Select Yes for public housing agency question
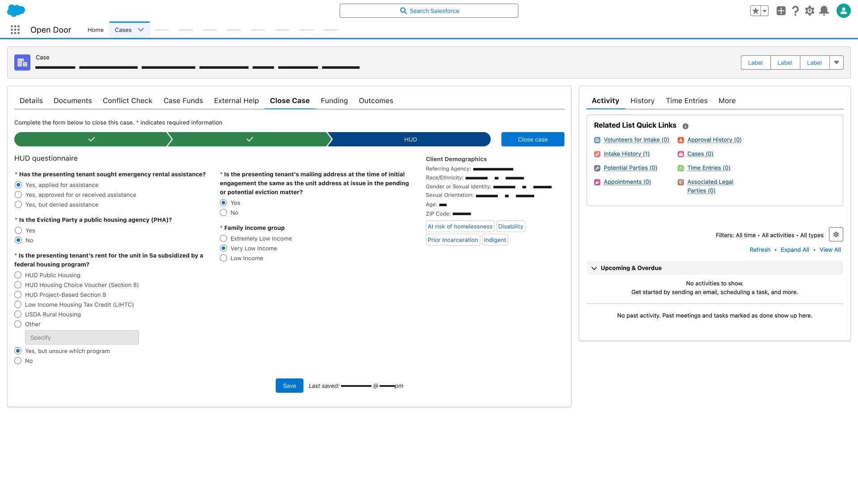 [18, 230]
